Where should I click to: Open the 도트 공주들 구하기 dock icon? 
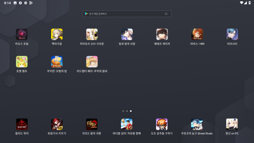point(162,124)
